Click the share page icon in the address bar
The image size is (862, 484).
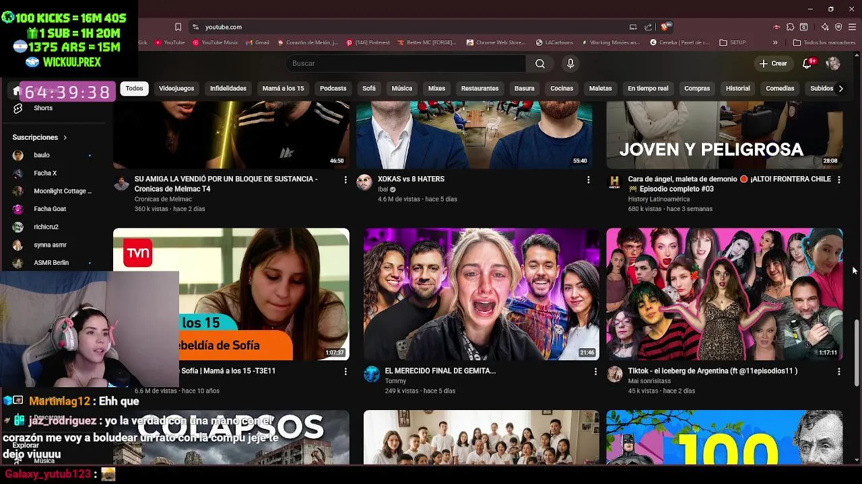coord(648,27)
